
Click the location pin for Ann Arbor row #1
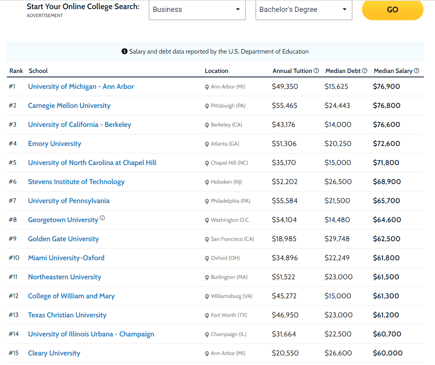tap(207, 87)
